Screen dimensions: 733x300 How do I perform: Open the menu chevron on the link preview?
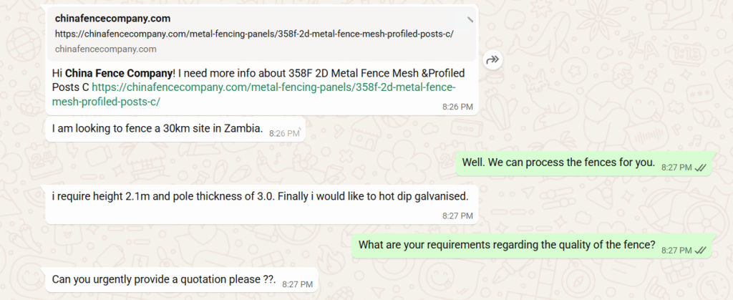(x=470, y=19)
